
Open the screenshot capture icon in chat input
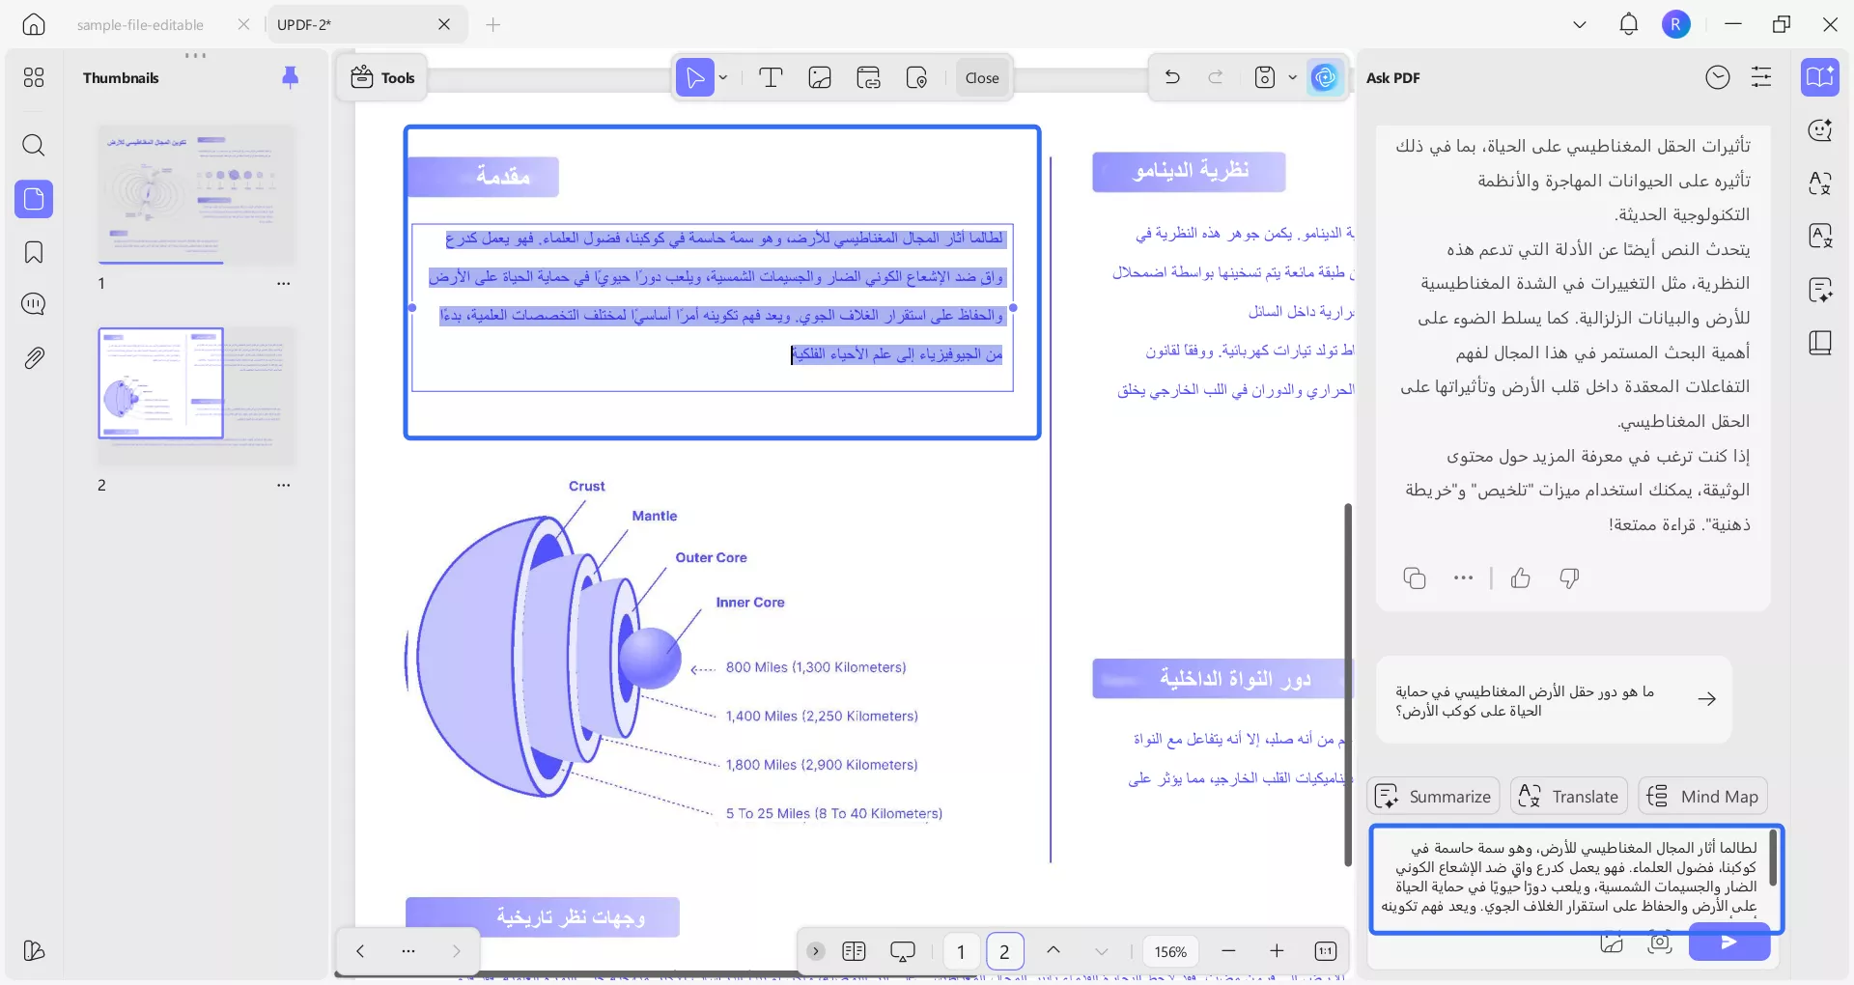pyautogui.click(x=1660, y=944)
